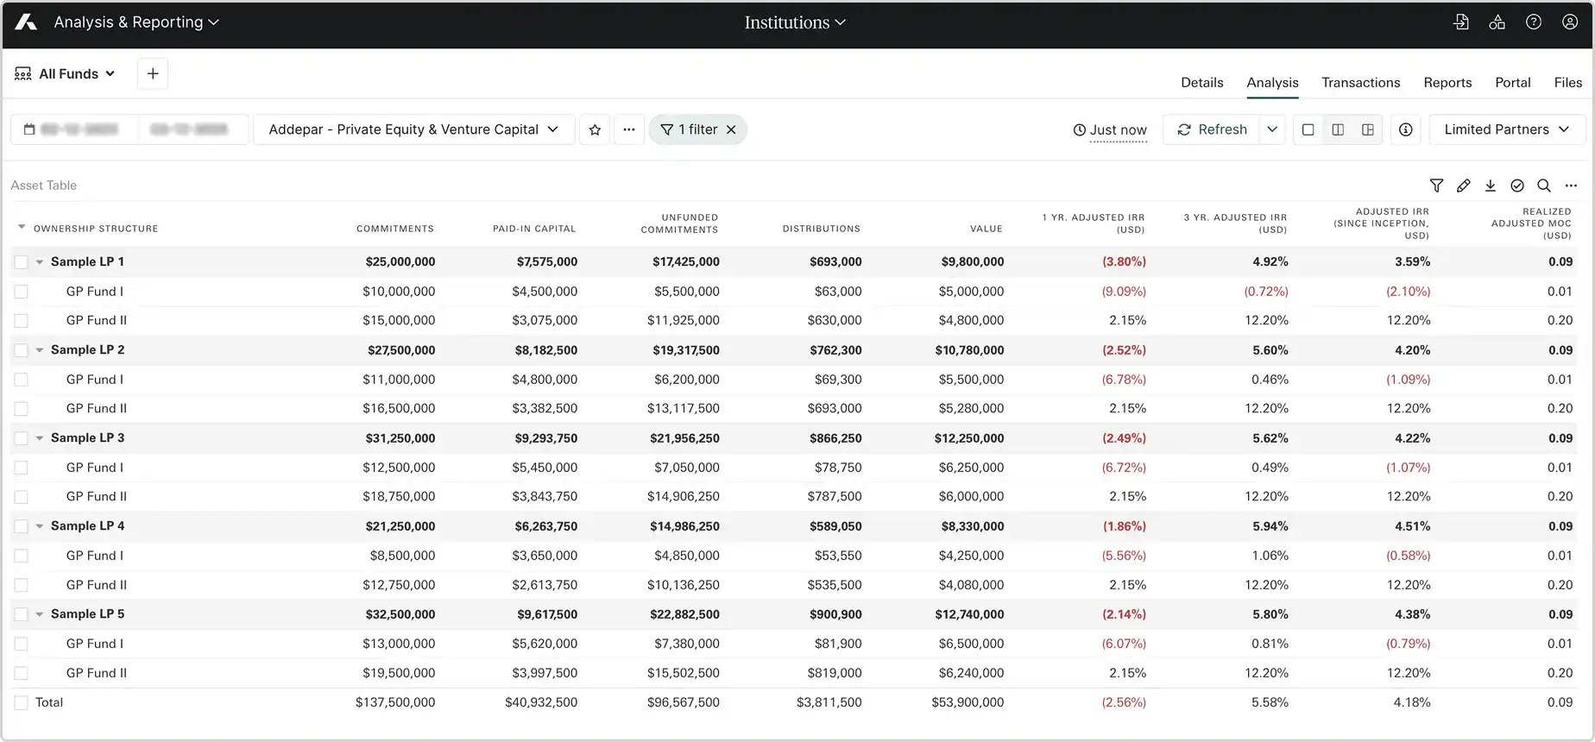The width and height of the screenshot is (1595, 742).
Task: Check the Sample LP 1 checkbox
Action: 22,262
